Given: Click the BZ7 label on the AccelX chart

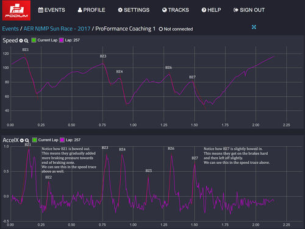Looking at the screenshot, I should (x=195, y=158).
